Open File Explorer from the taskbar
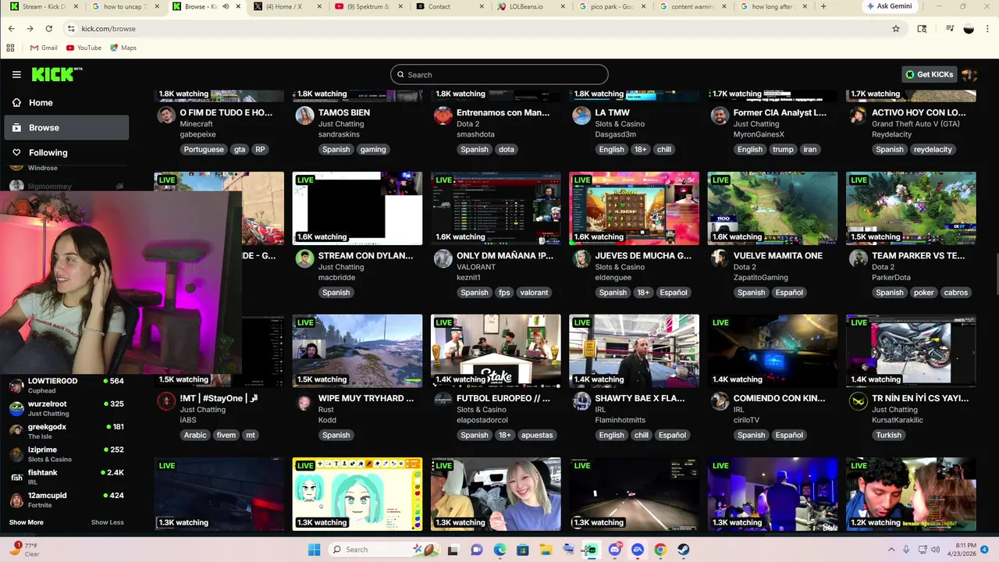999x562 pixels. coord(546,550)
